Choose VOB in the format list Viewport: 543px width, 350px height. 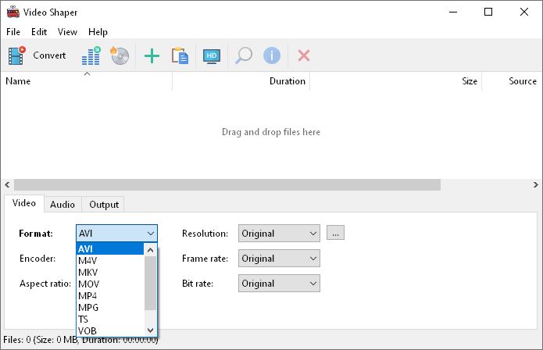[110, 331]
